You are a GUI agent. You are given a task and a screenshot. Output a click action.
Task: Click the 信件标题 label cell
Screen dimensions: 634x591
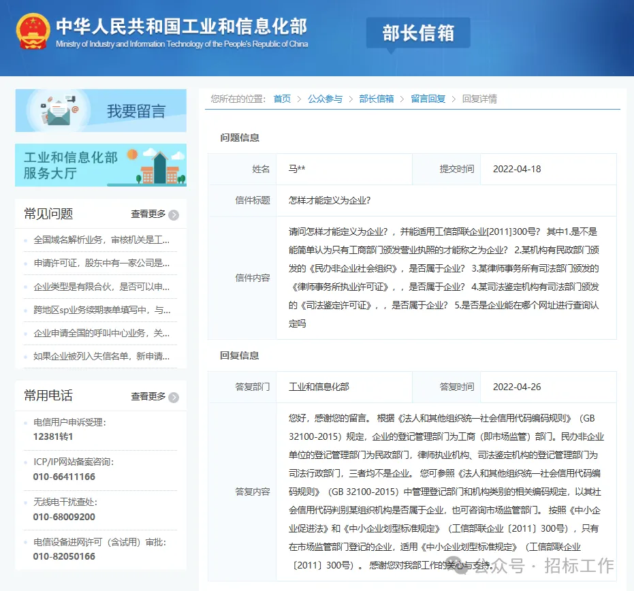click(242, 200)
